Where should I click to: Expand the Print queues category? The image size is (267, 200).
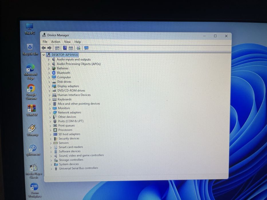tap(50, 126)
